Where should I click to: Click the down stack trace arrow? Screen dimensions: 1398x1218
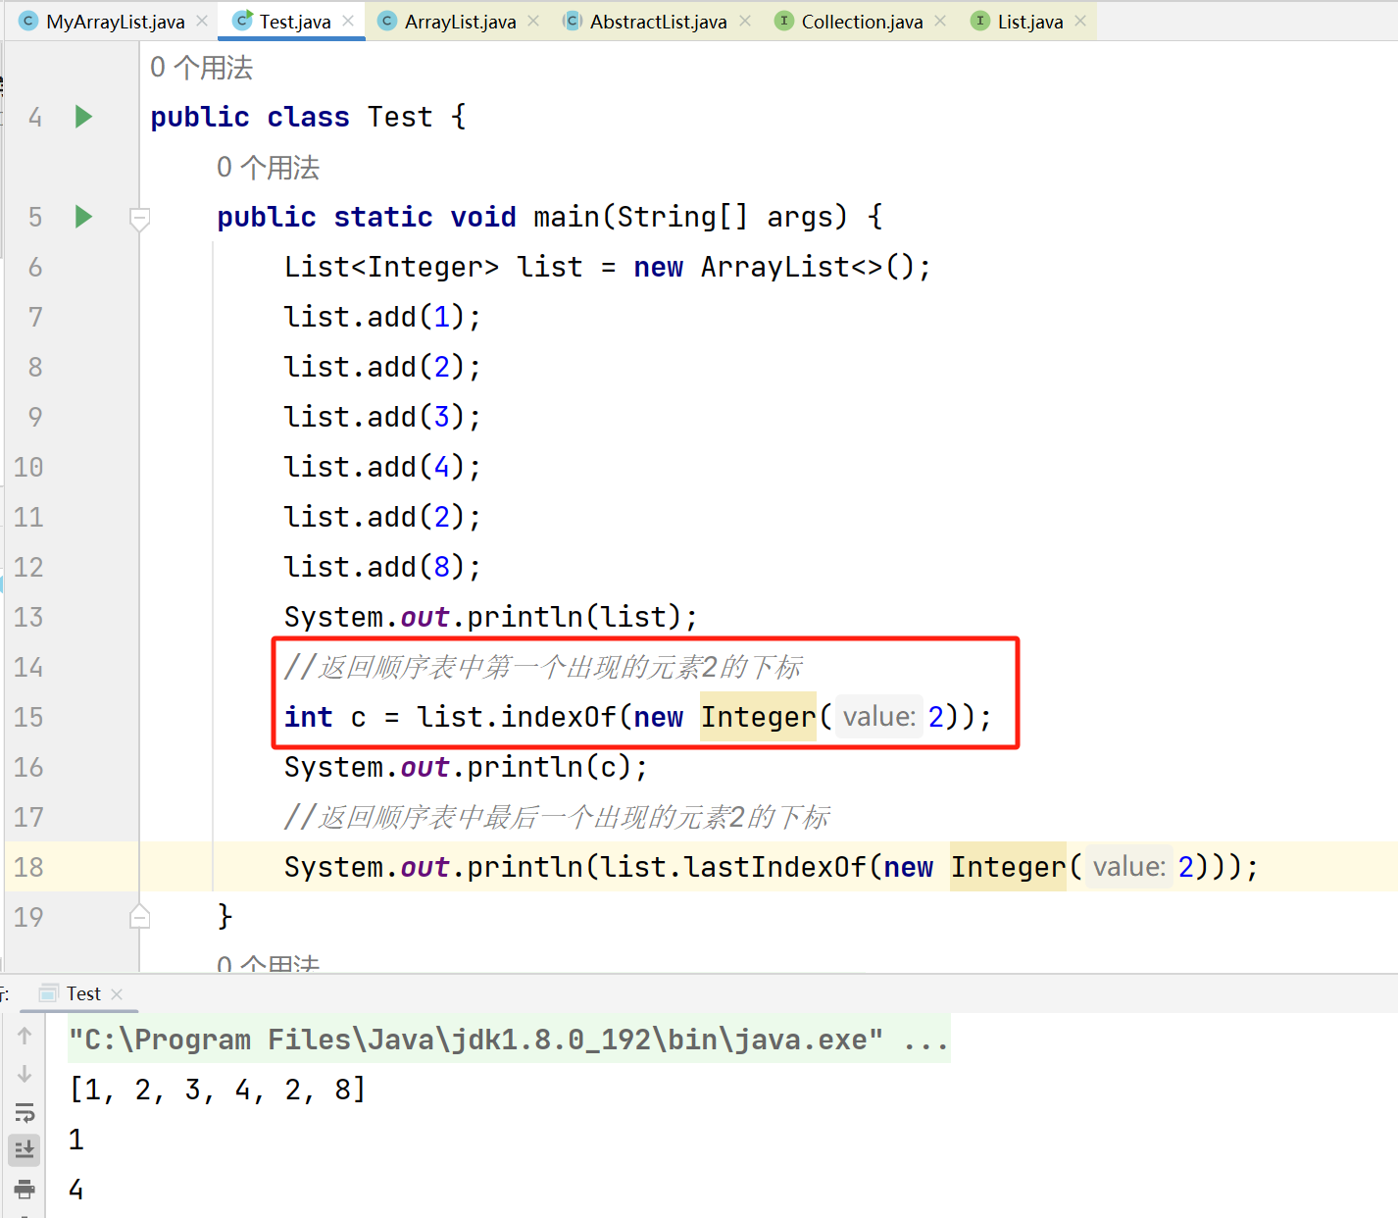coord(25,1074)
